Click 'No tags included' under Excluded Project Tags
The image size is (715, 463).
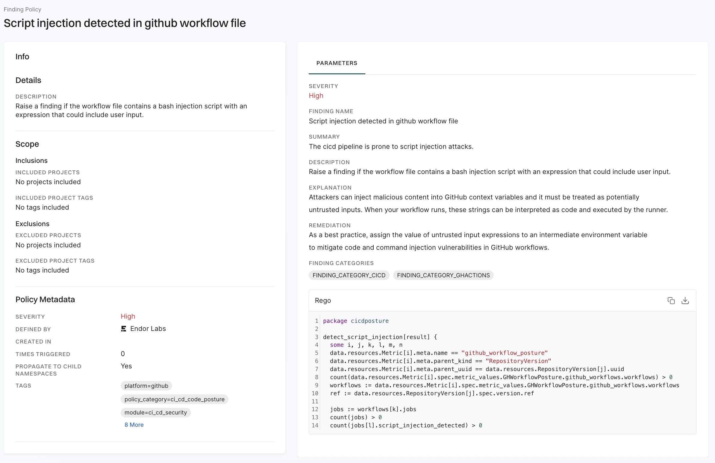coord(42,270)
